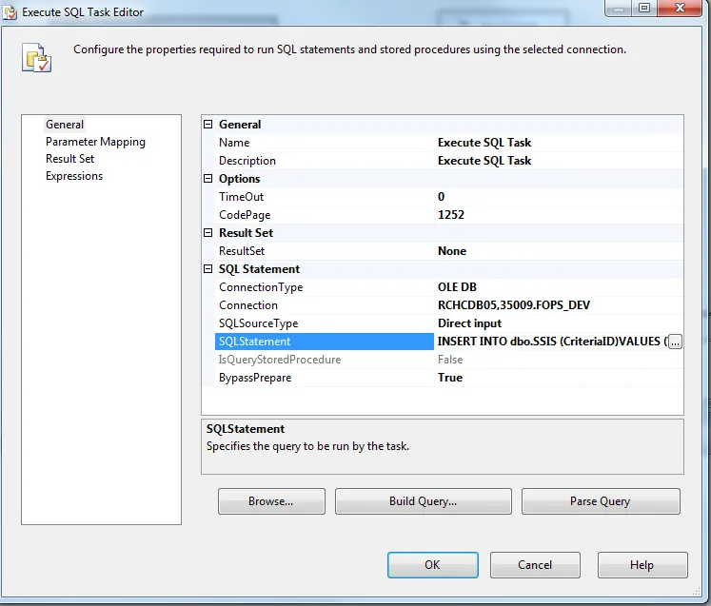Click the window maximize button
This screenshot has width=711, height=606.
click(x=644, y=9)
